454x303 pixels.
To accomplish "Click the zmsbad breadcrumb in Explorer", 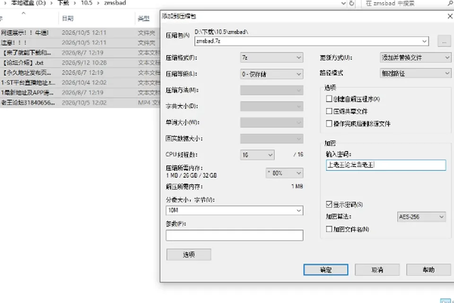I will click(x=115, y=3).
